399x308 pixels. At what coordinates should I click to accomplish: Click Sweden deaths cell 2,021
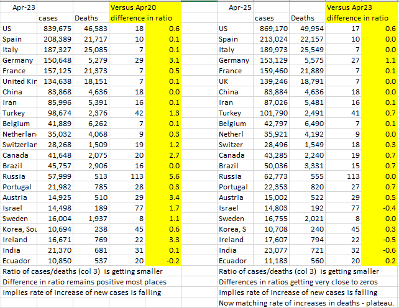coord(308,219)
